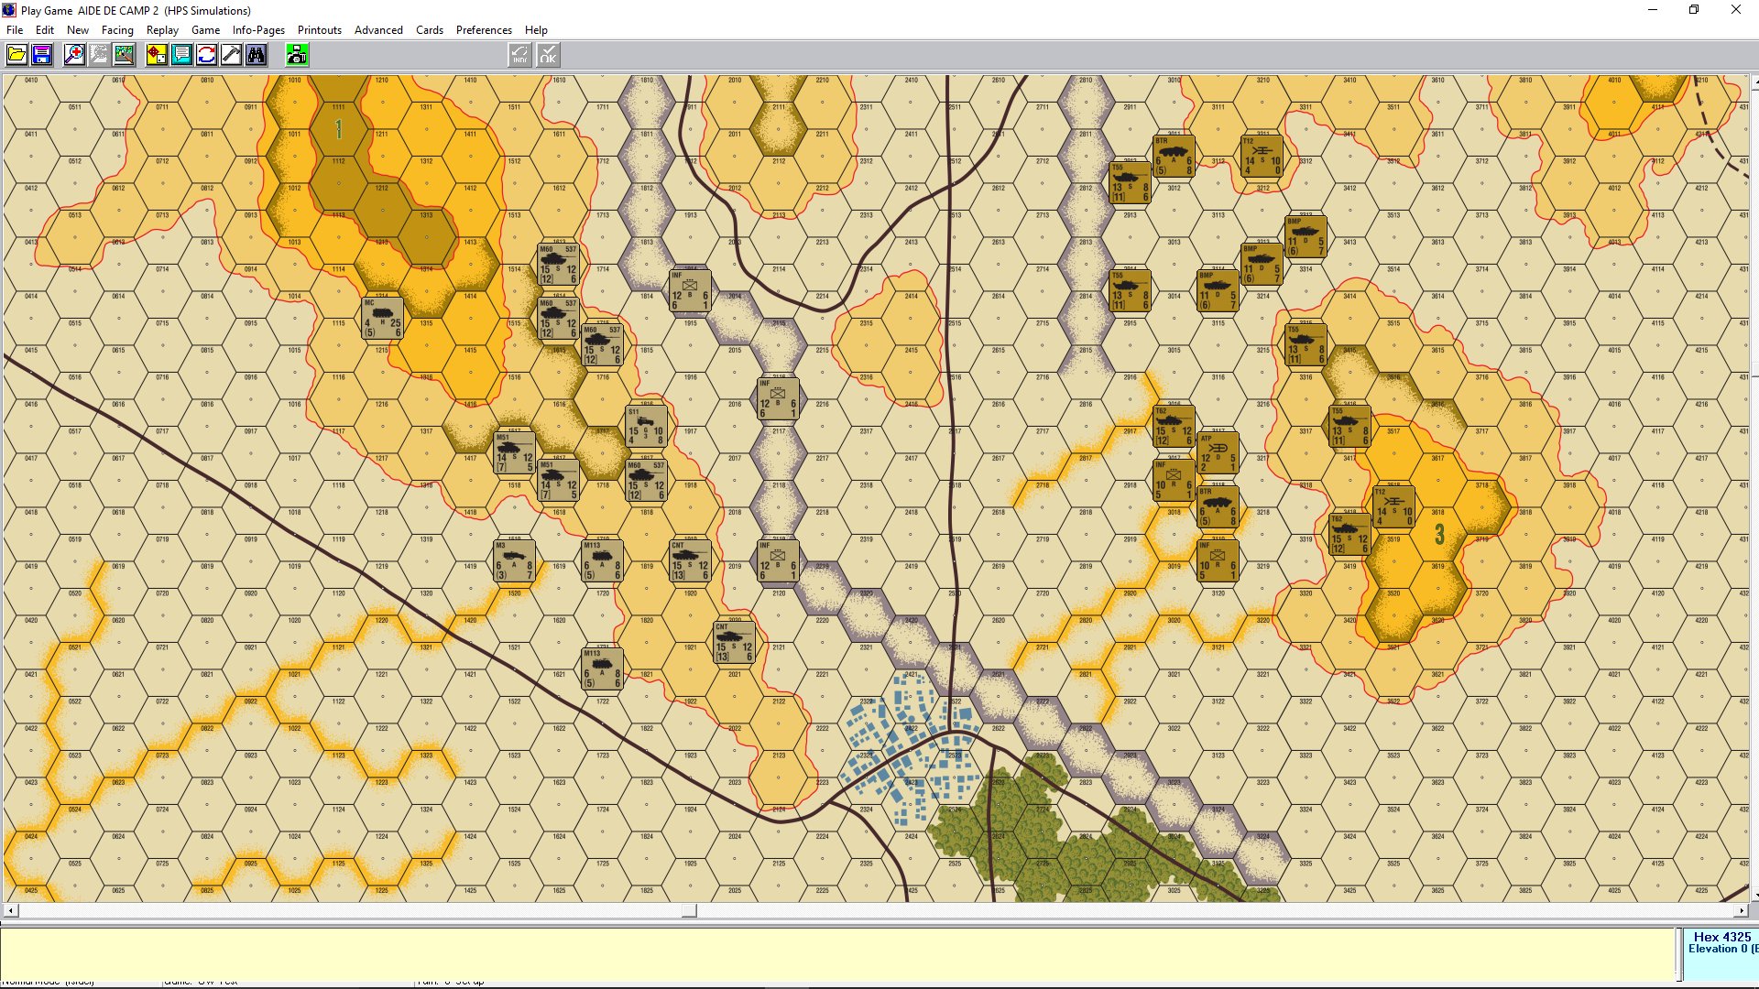Click the binoculars search icon
This screenshot has width=1759, height=989.
coord(256,55)
